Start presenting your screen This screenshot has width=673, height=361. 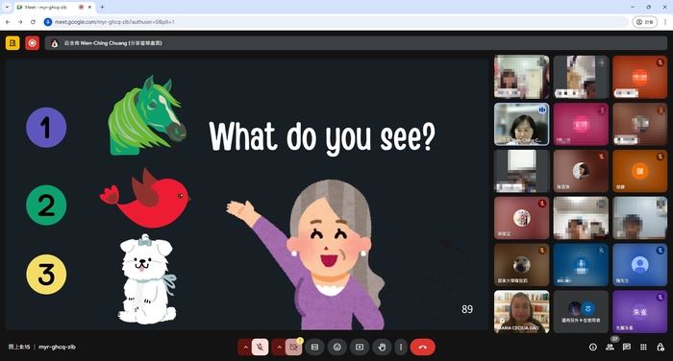pos(360,347)
